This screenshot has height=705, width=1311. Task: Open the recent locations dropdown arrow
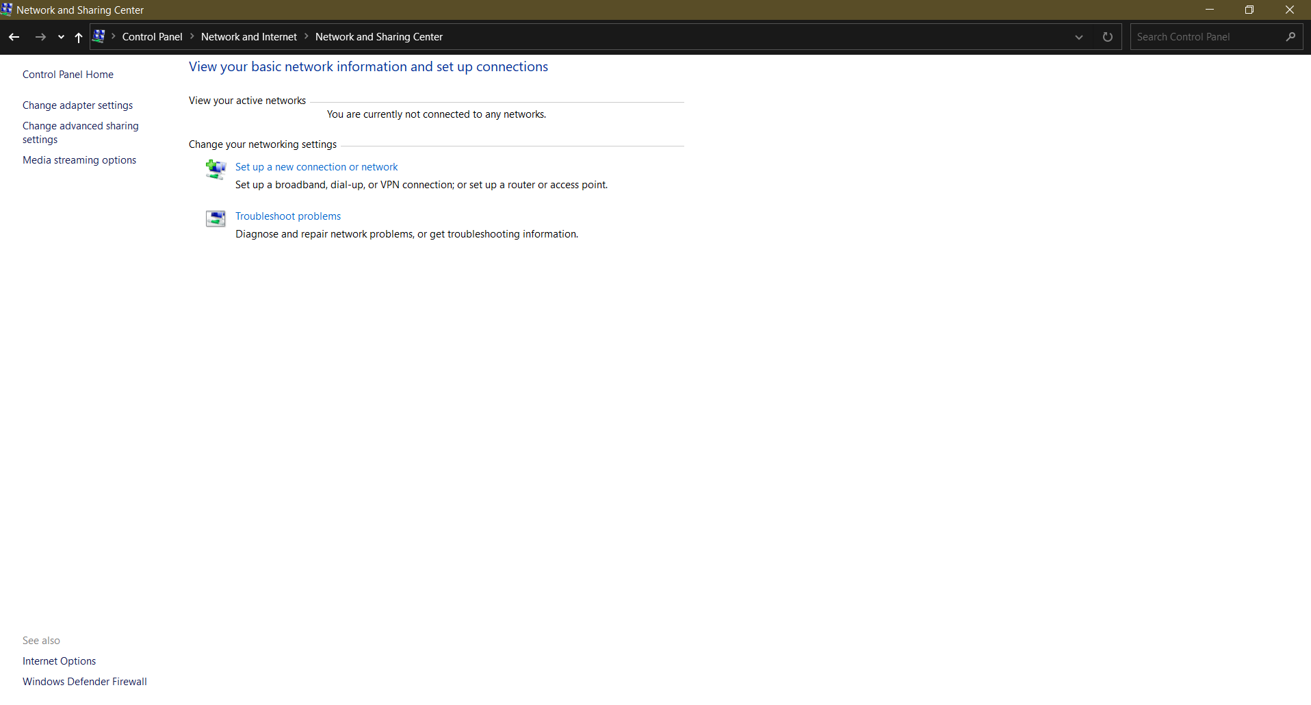click(61, 37)
